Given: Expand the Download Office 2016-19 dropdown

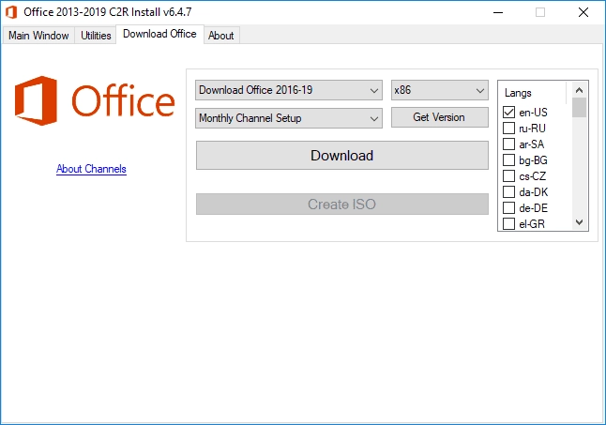Looking at the screenshot, I should tap(289, 90).
